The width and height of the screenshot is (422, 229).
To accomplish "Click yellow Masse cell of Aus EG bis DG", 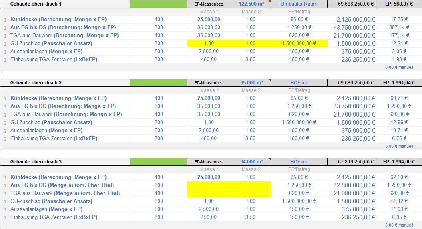I will click(229, 185).
